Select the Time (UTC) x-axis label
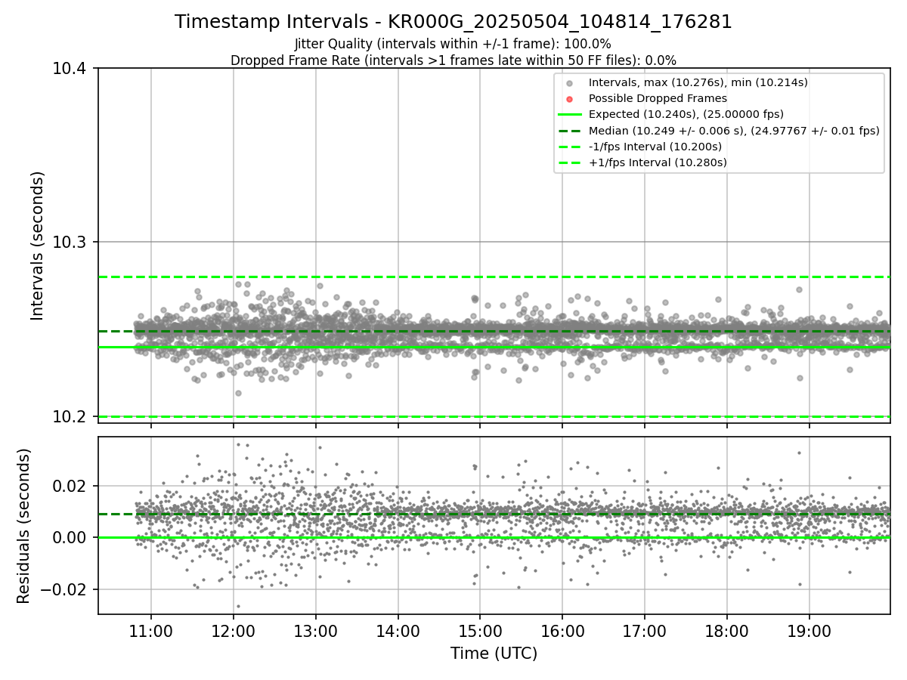Viewport: 907px width, 680px height. point(494,654)
